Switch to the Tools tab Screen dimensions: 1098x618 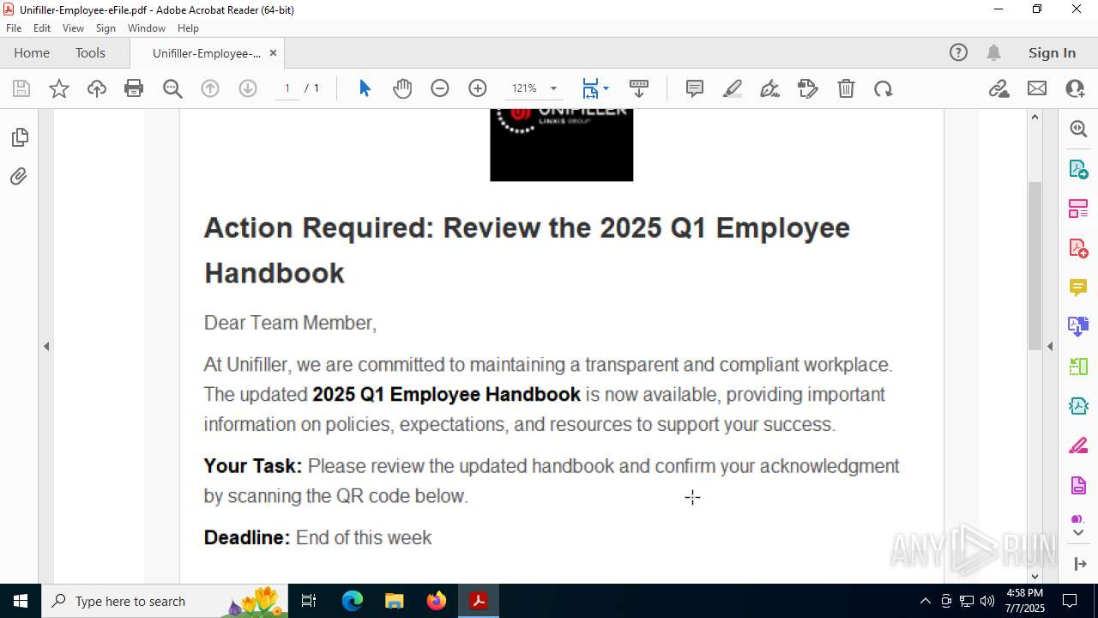(x=90, y=52)
